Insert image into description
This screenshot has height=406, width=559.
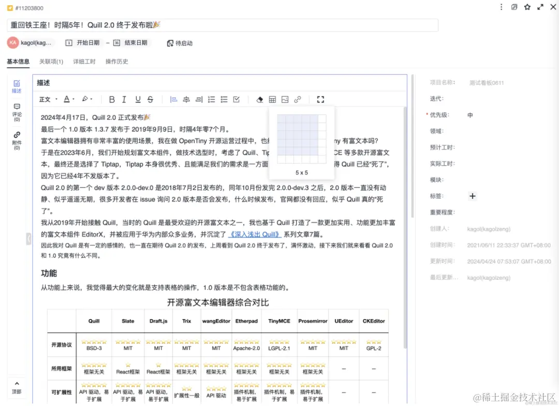285,99
